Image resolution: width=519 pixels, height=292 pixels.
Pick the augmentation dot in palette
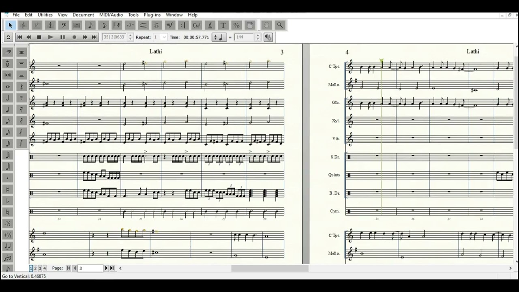coord(8,178)
